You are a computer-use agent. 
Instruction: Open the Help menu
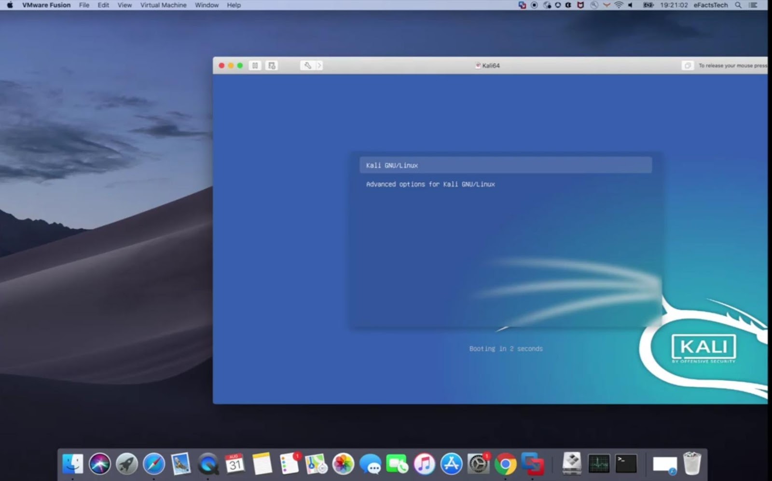[x=234, y=5]
